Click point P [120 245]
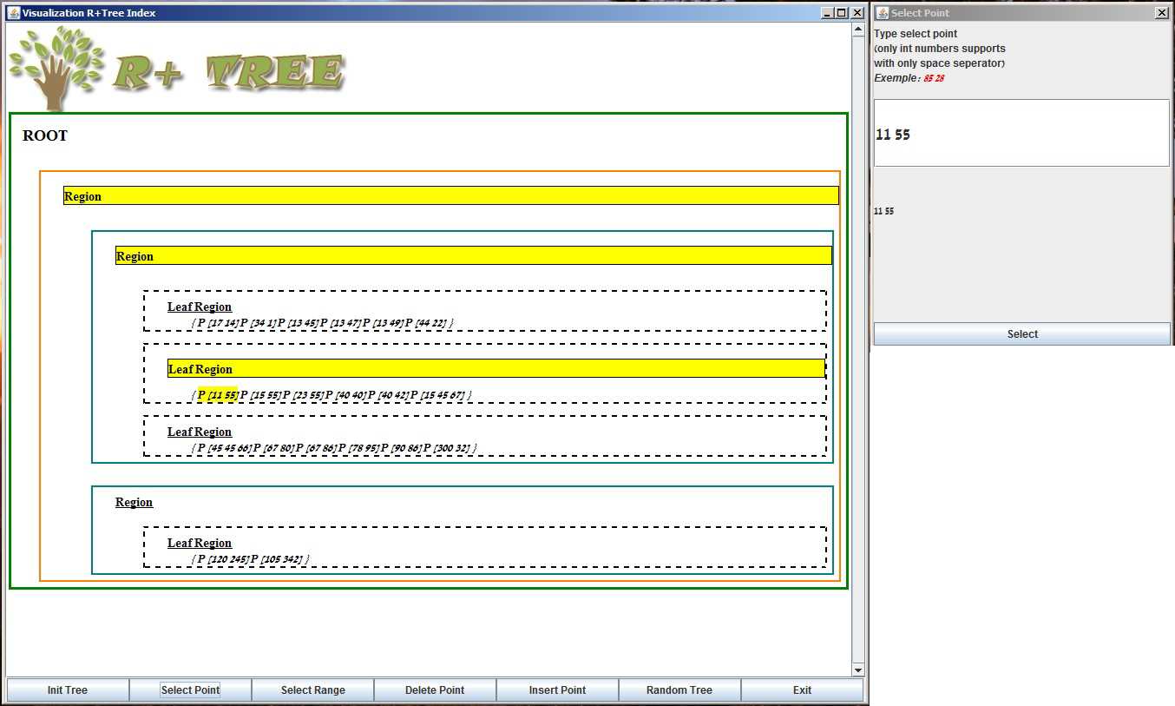Screen dimensions: 1175x706 [x=224, y=559]
